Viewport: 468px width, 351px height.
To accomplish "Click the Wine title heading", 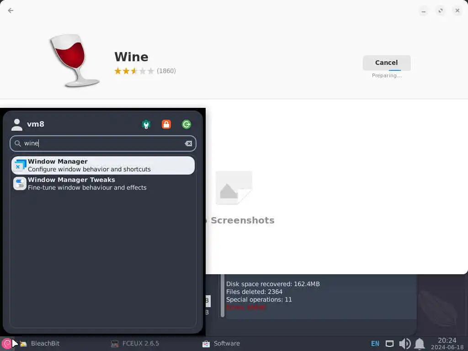I will [x=131, y=57].
